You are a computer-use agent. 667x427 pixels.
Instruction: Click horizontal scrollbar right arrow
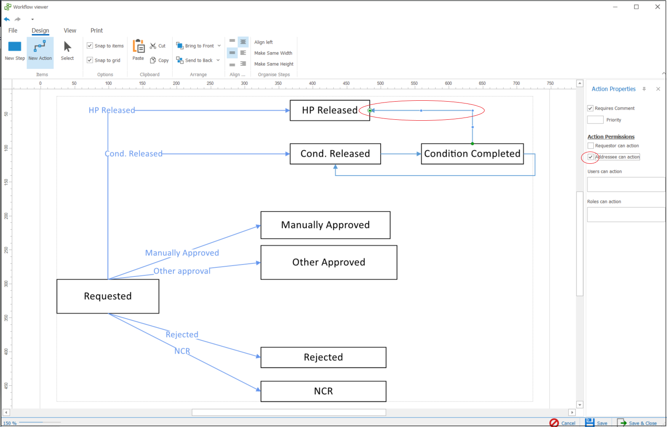point(572,412)
